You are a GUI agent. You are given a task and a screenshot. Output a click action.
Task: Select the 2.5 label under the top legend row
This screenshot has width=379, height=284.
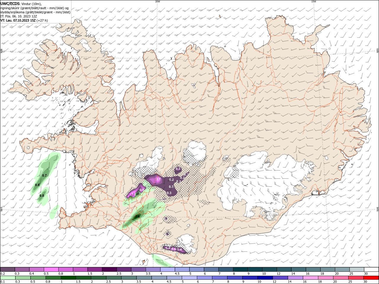118,274
